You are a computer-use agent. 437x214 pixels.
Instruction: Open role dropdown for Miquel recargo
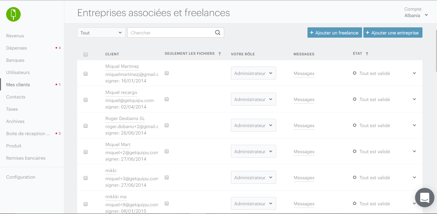[253, 99]
